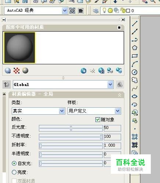Select the 亮度 radio button
Viewport: 160px width, 183px height.
click(x=14, y=172)
